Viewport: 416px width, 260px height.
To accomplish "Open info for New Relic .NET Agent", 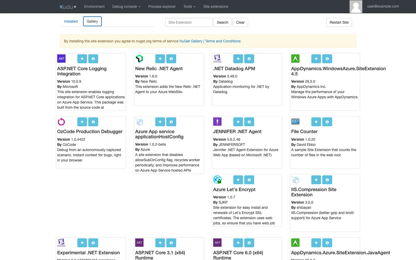I will point(171,59).
